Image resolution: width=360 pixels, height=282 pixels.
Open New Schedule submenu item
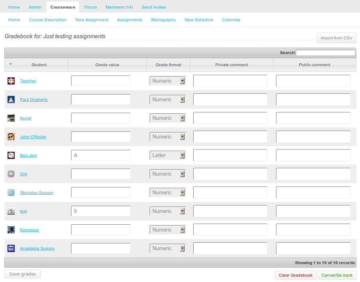(x=199, y=20)
